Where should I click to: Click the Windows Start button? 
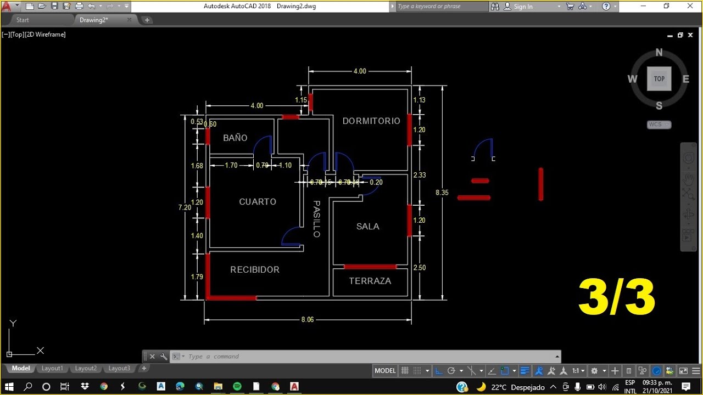9,386
